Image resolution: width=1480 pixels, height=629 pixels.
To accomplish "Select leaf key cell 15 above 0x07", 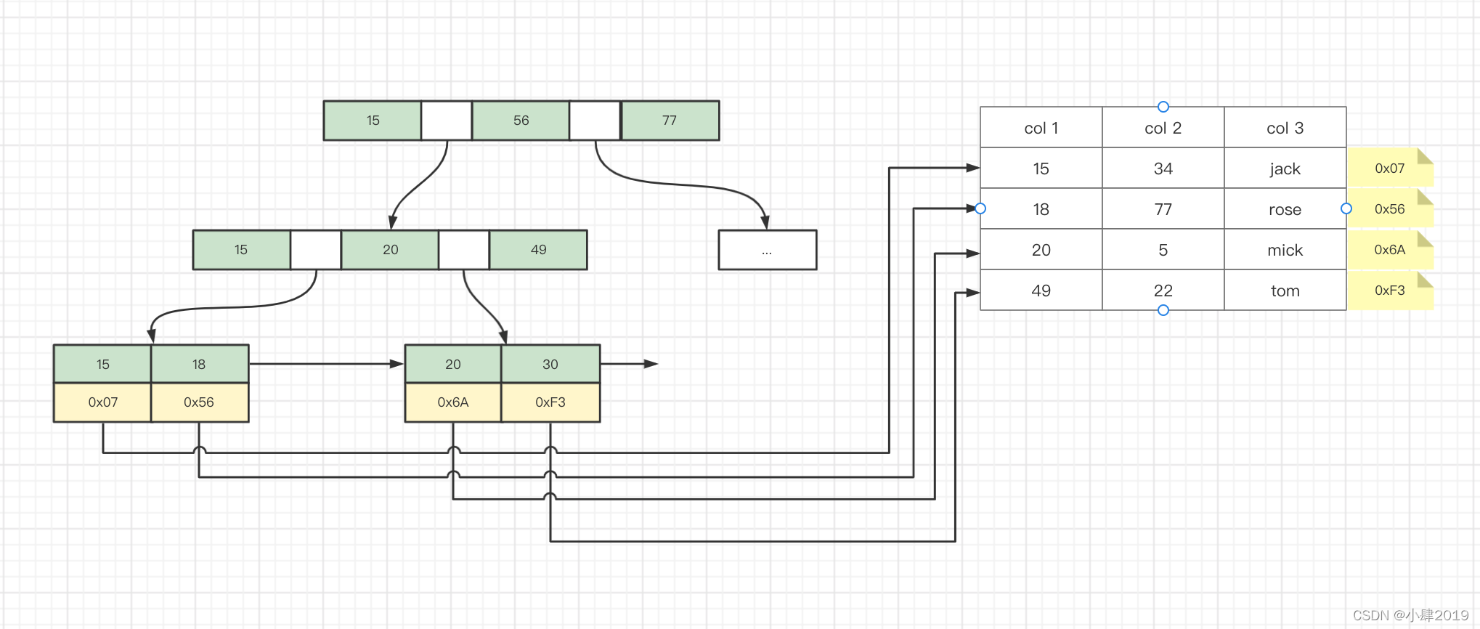I will click(x=102, y=364).
